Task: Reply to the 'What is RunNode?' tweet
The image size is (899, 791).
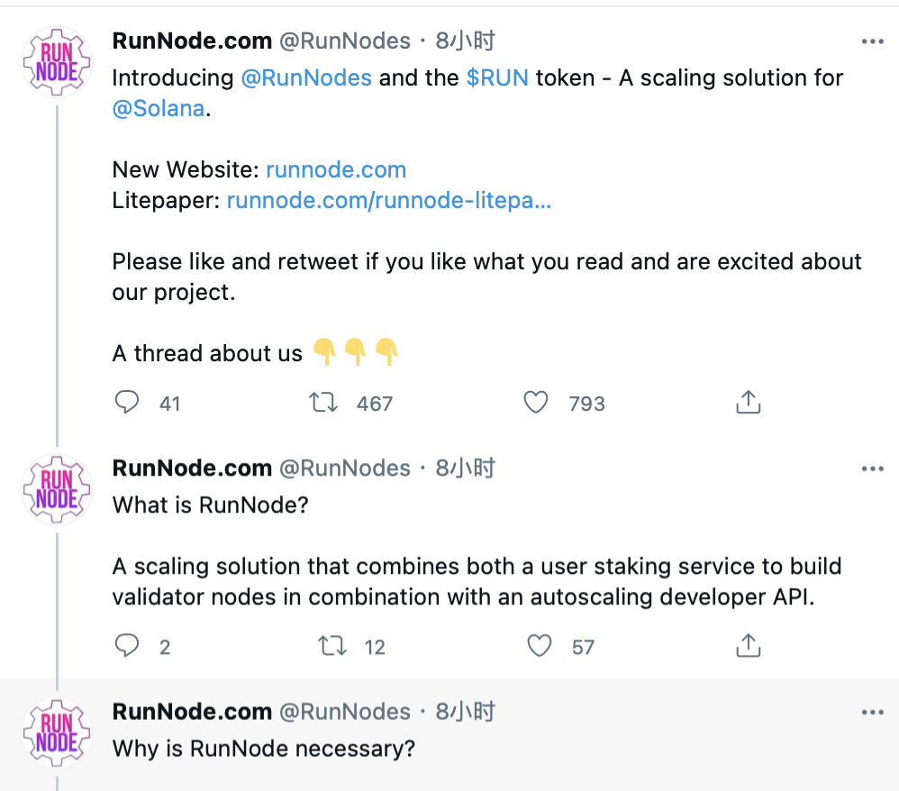Action: coord(127,646)
